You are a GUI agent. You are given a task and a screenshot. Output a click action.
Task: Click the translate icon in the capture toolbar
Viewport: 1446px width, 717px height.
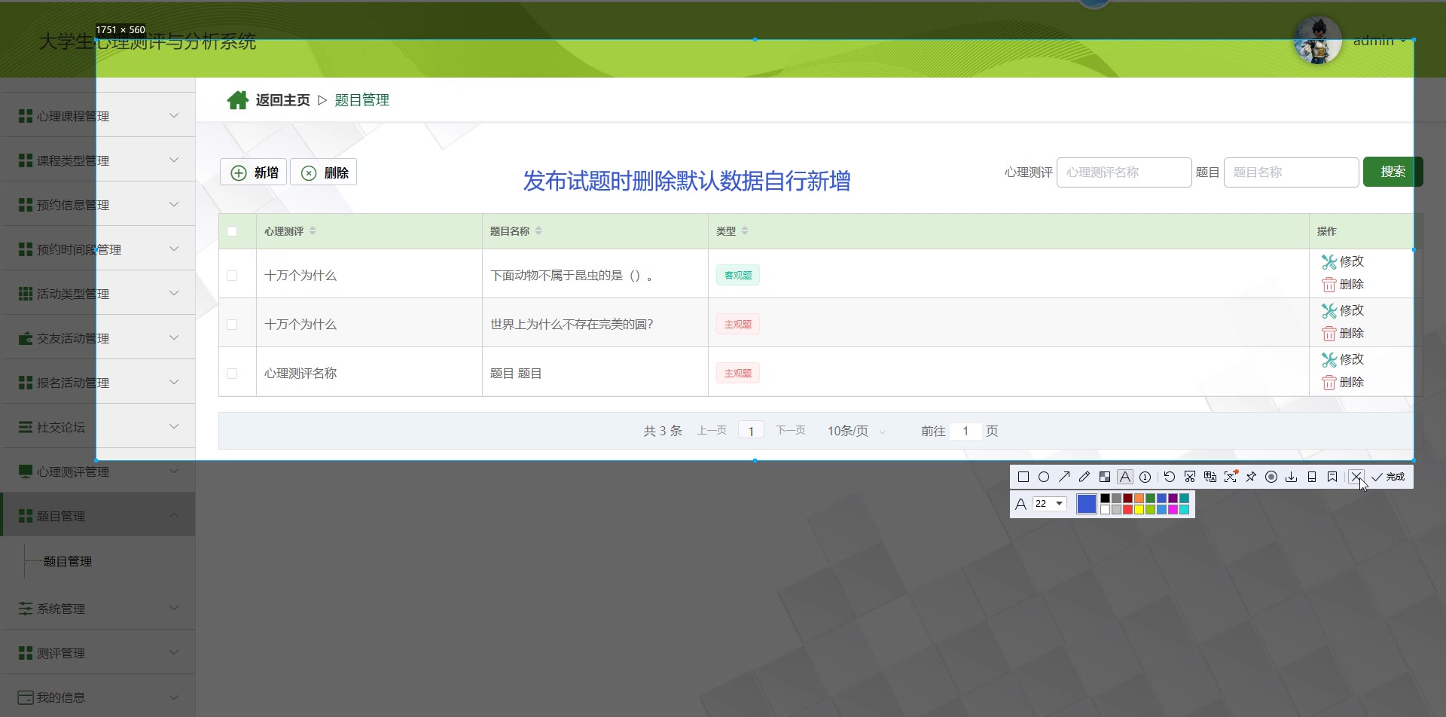point(1210,477)
